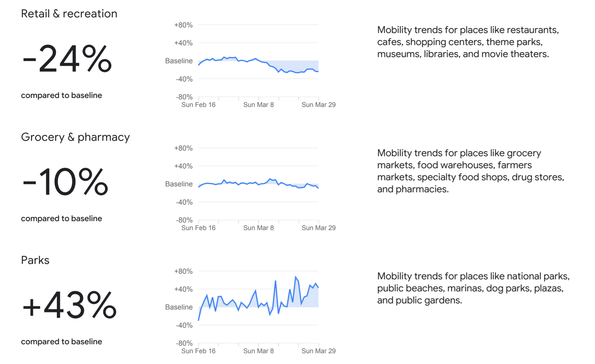
Task: Click the Baseline label on Parks chart
Action: click(179, 307)
